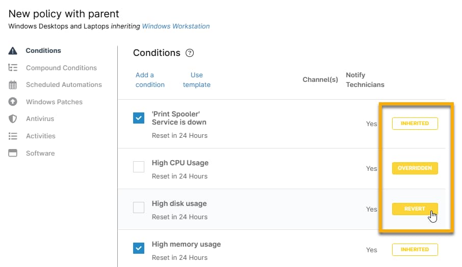Click the Software window icon
This screenshot has height=267, width=462.
(x=13, y=153)
